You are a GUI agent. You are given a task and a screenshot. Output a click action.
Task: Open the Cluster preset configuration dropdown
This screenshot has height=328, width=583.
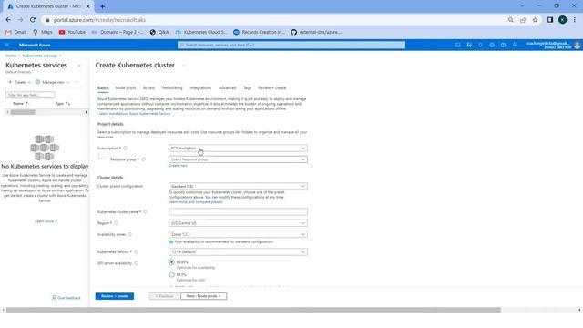pos(238,186)
